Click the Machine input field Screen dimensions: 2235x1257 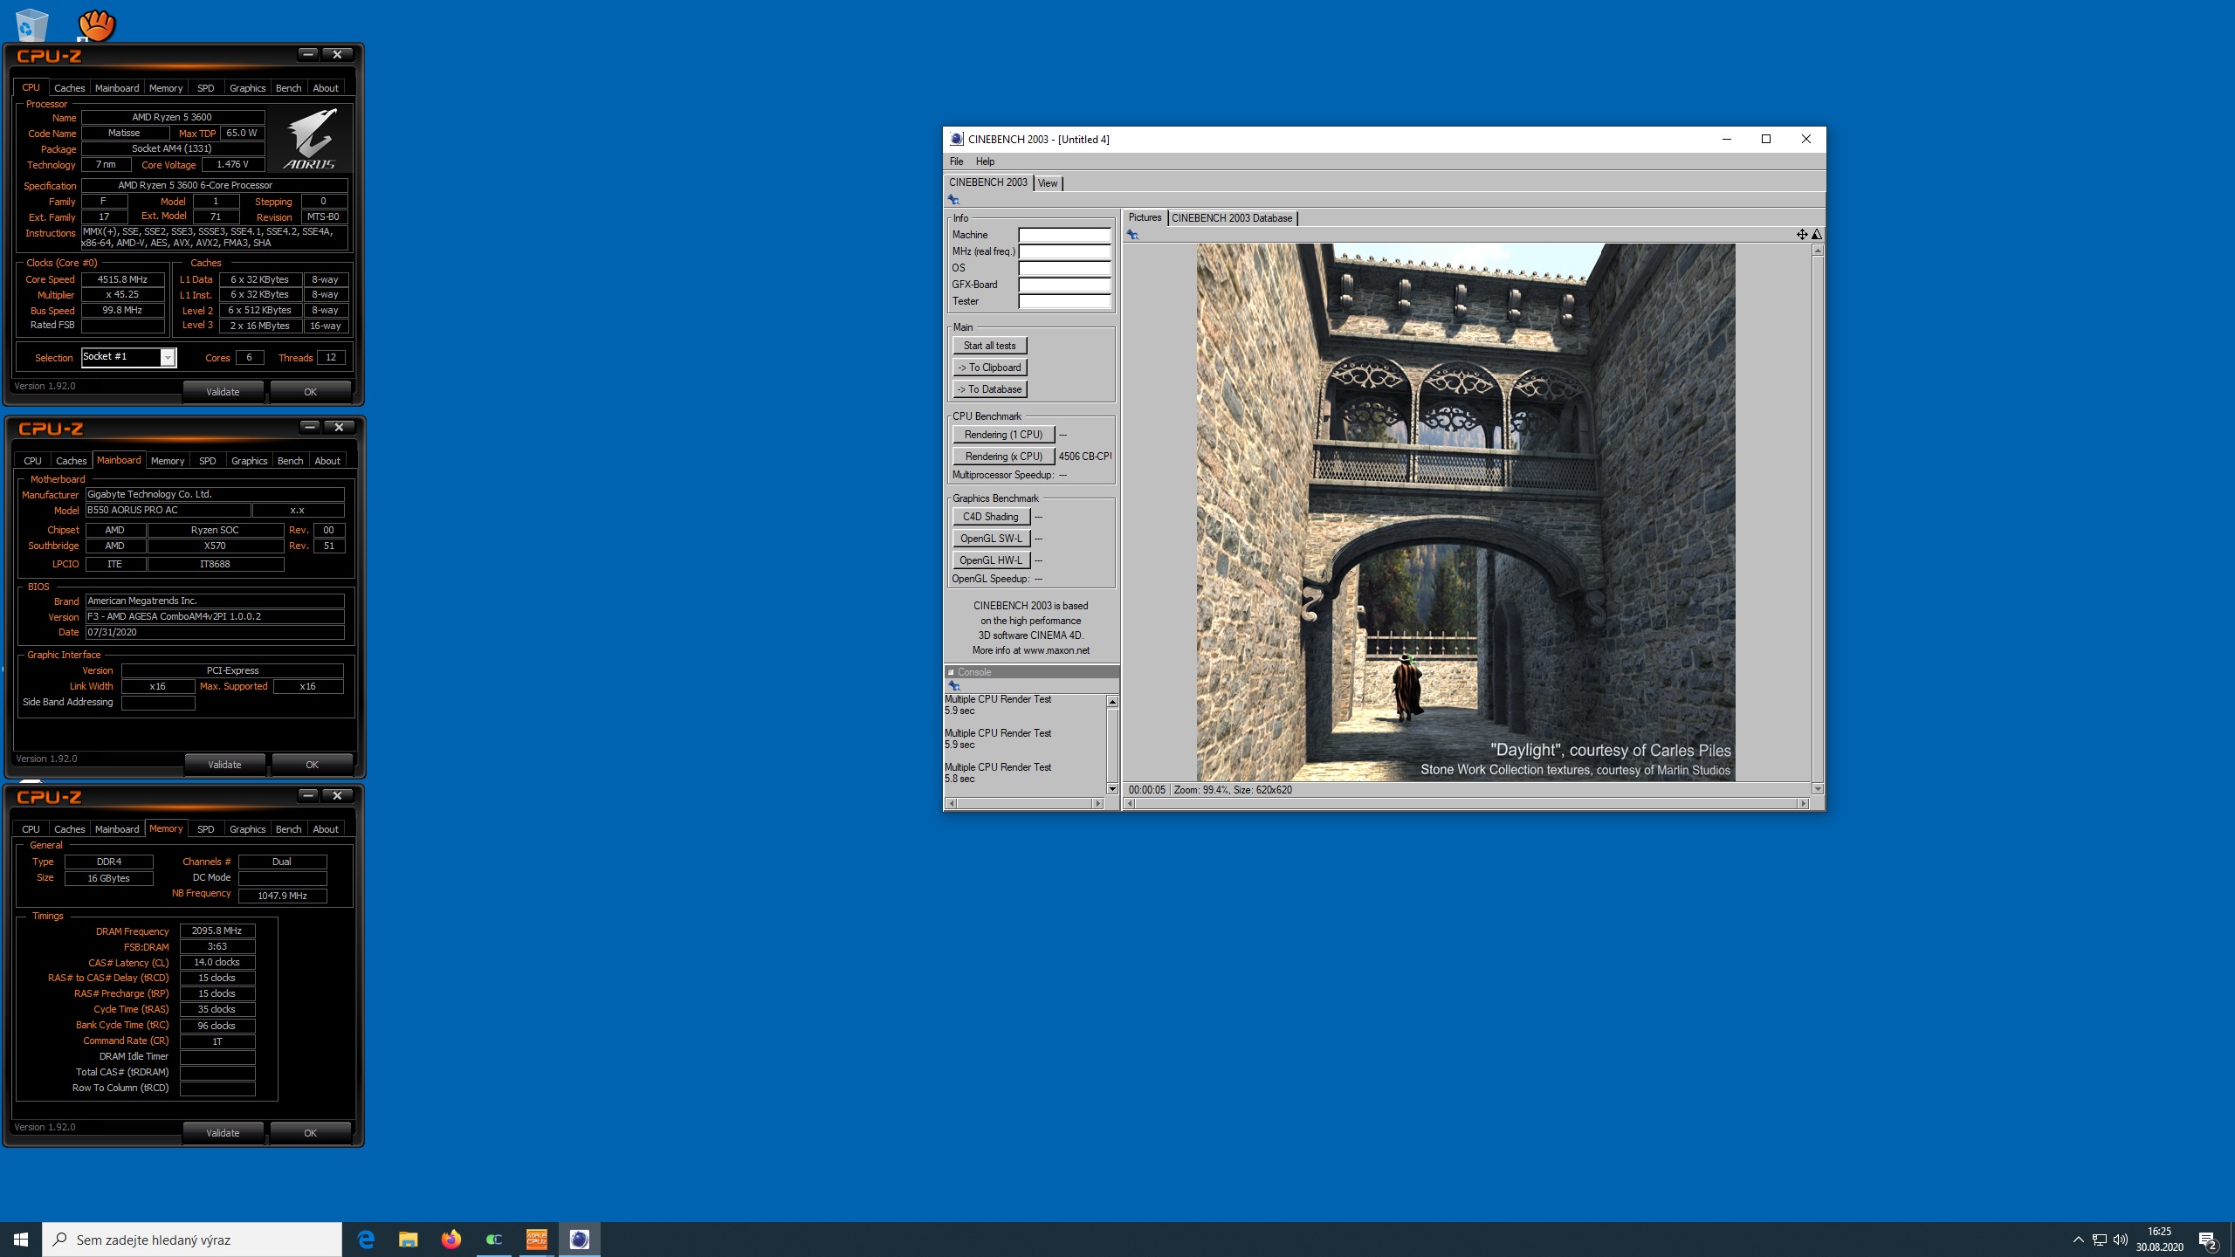(1064, 235)
